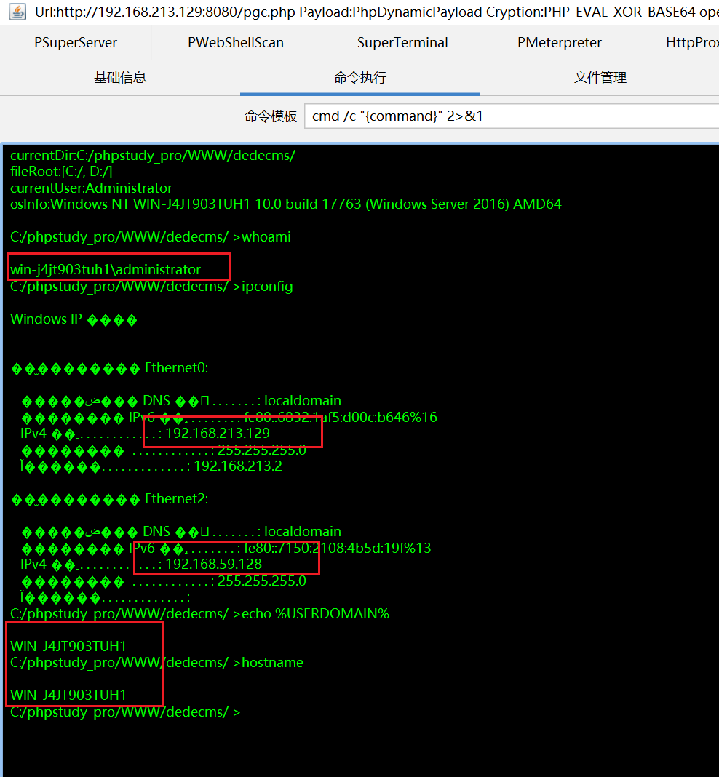Click the Ethernet2 adapter heading
719x777 pixels.
177,499
